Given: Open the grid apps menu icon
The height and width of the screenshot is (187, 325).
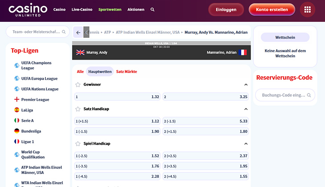Looking at the screenshot, I should [x=307, y=9].
